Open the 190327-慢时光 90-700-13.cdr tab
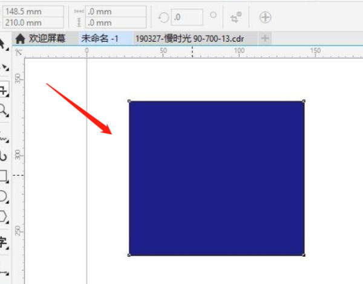This screenshot has height=284, width=363. pos(195,39)
